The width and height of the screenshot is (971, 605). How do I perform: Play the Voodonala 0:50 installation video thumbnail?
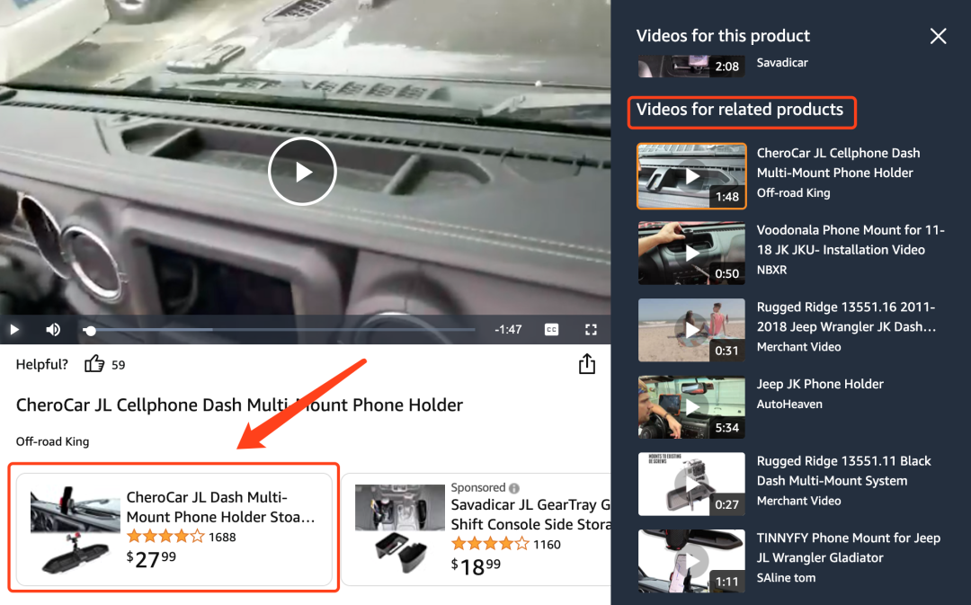(x=691, y=254)
